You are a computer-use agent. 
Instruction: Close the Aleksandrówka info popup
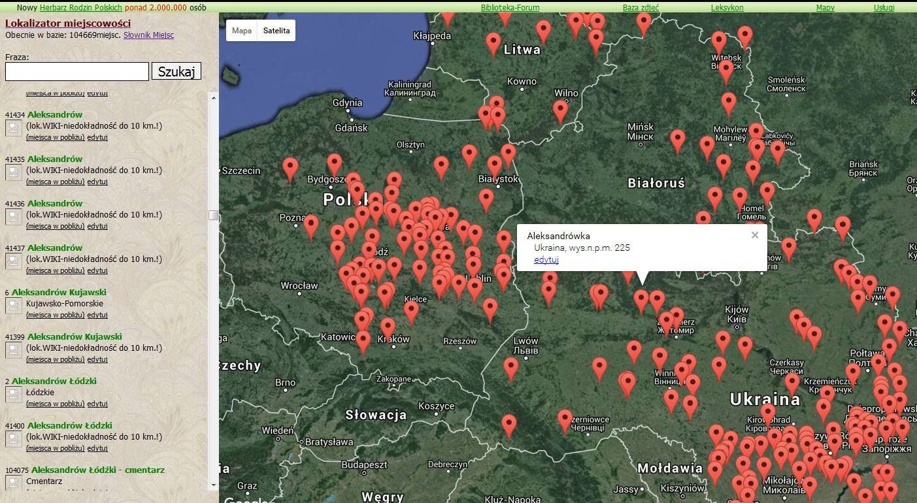755,235
